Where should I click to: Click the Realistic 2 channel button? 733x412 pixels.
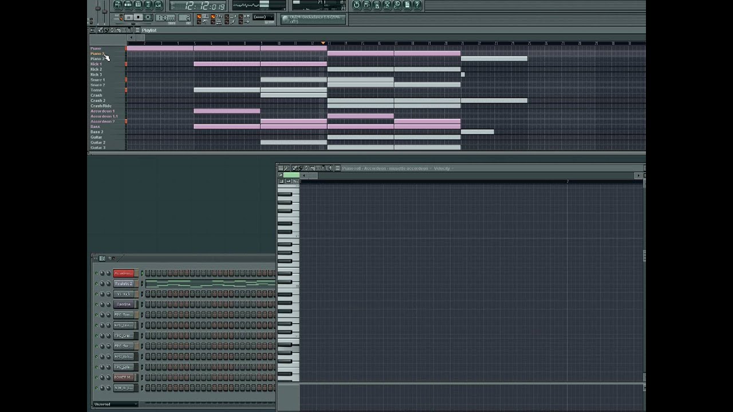[x=124, y=283]
